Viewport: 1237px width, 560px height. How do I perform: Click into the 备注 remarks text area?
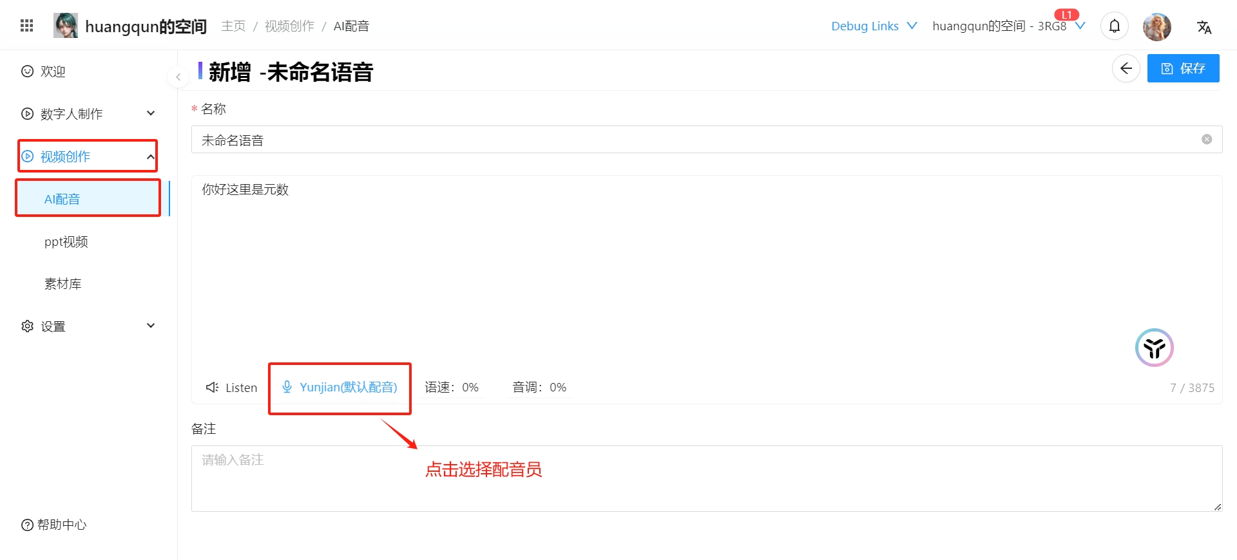(705, 478)
